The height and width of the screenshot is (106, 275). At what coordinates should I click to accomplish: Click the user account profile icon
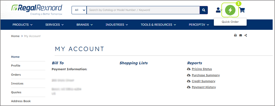218,10
